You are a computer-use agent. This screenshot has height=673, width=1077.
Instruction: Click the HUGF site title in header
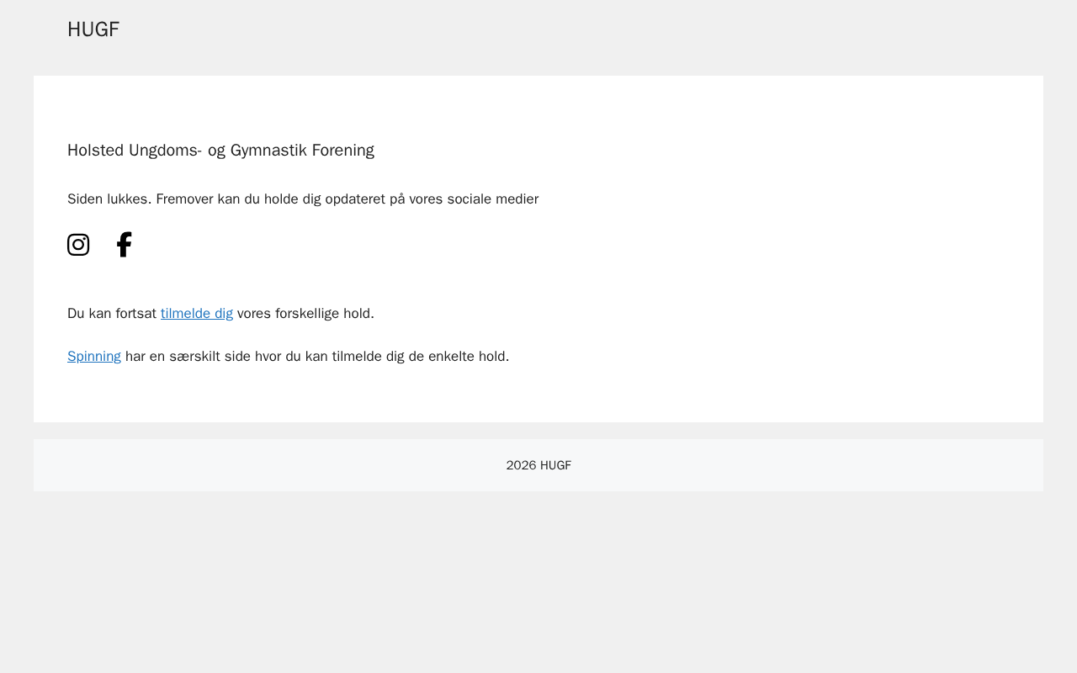93,29
